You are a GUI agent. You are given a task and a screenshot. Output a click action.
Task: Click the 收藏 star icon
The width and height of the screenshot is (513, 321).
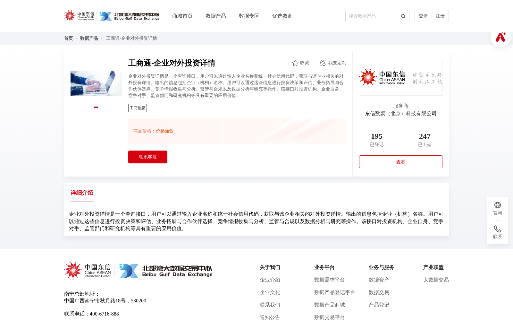[x=295, y=63]
